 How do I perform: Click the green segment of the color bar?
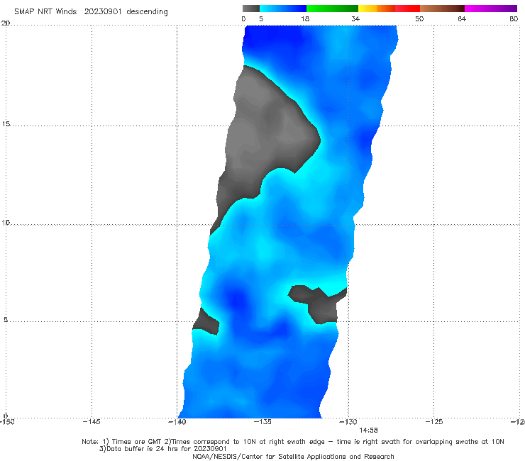point(332,9)
